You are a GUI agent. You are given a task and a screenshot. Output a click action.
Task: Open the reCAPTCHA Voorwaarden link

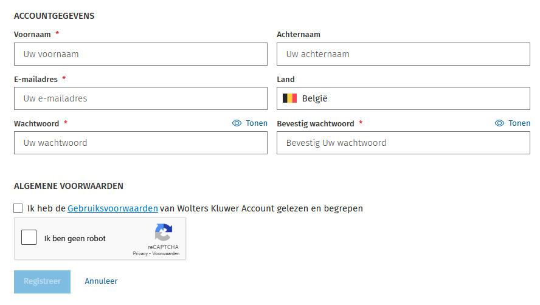tap(165, 253)
